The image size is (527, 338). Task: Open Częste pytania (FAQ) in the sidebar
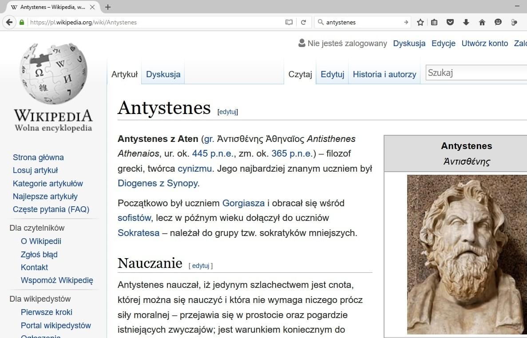tap(51, 209)
